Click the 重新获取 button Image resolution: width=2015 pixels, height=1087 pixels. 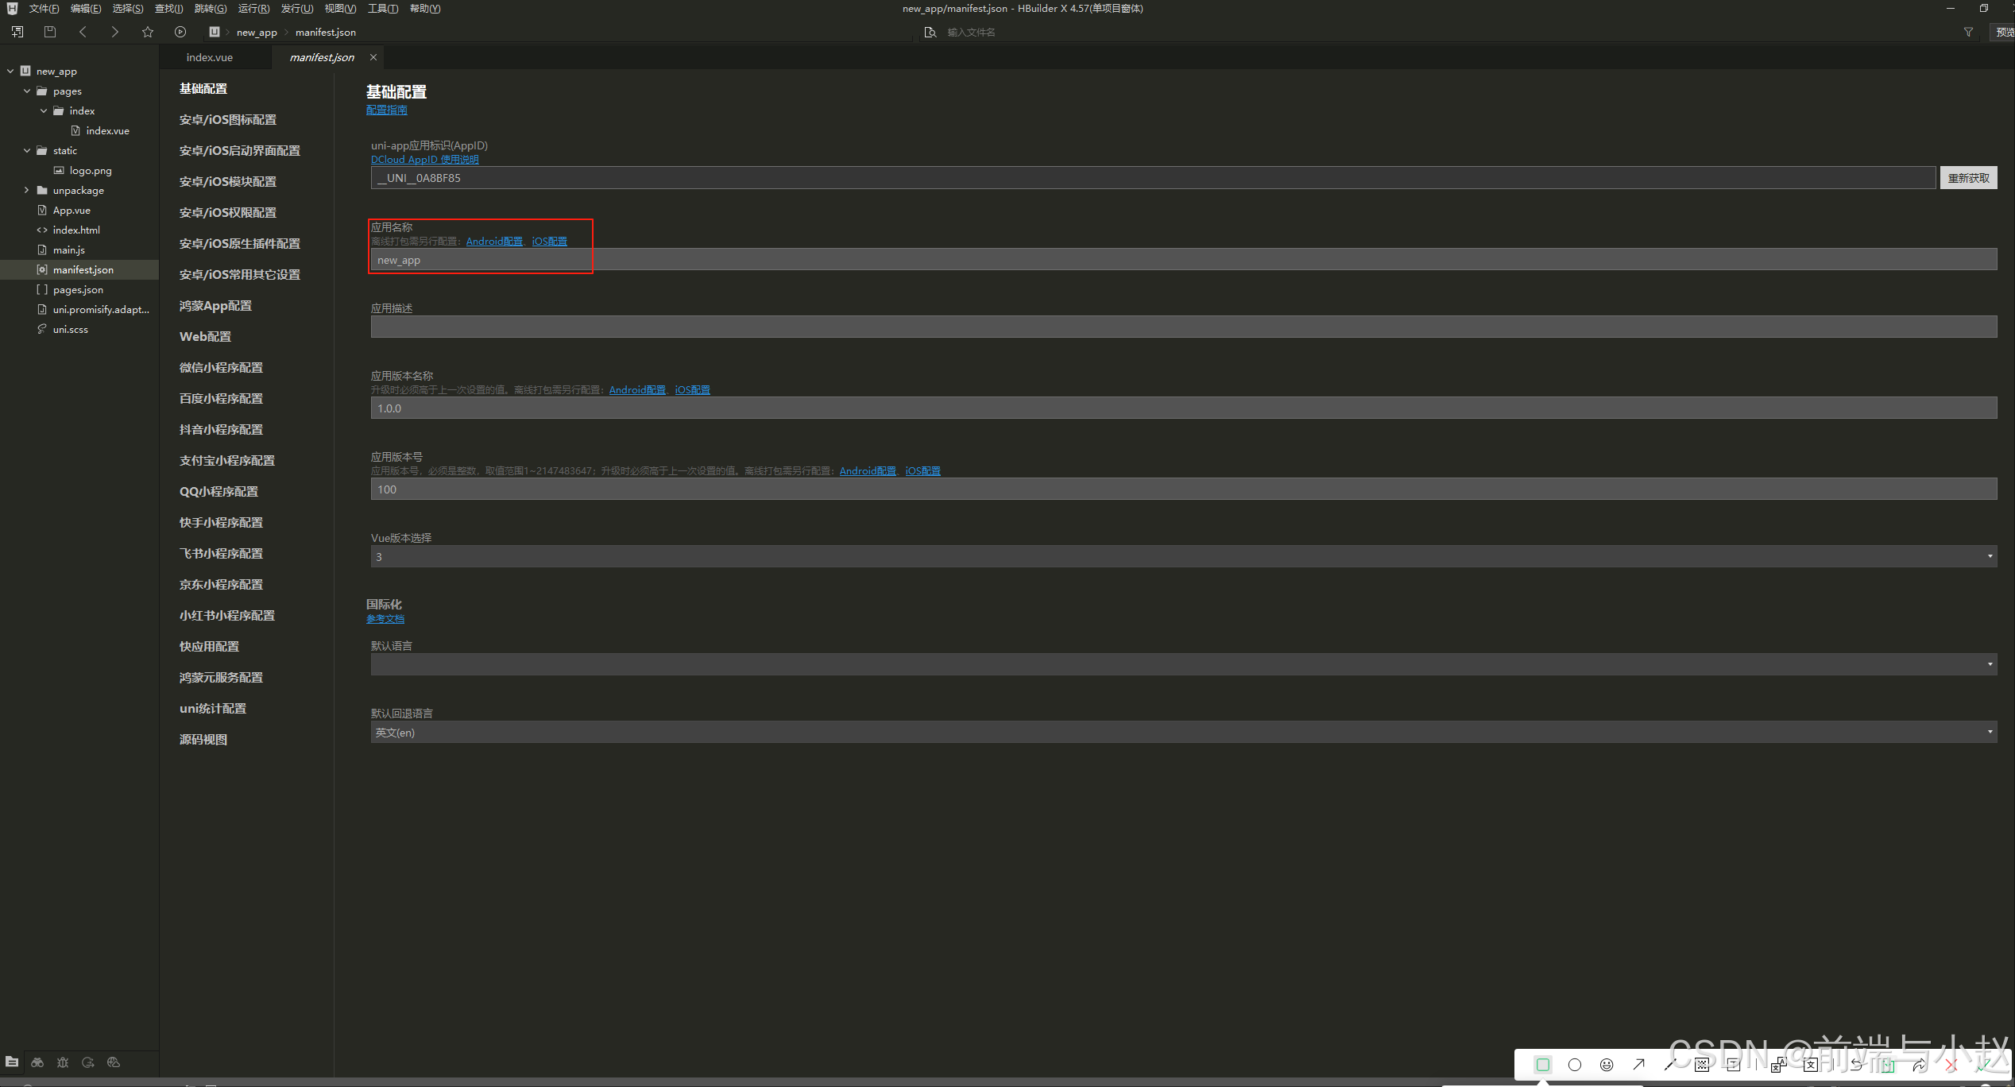[x=1968, y=178]
